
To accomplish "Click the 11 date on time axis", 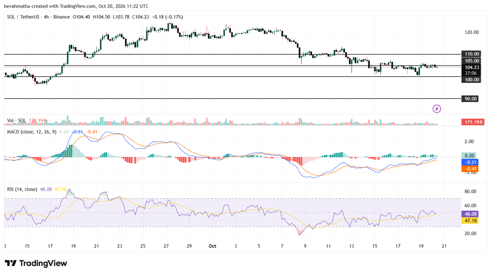I will coord(328,246).
